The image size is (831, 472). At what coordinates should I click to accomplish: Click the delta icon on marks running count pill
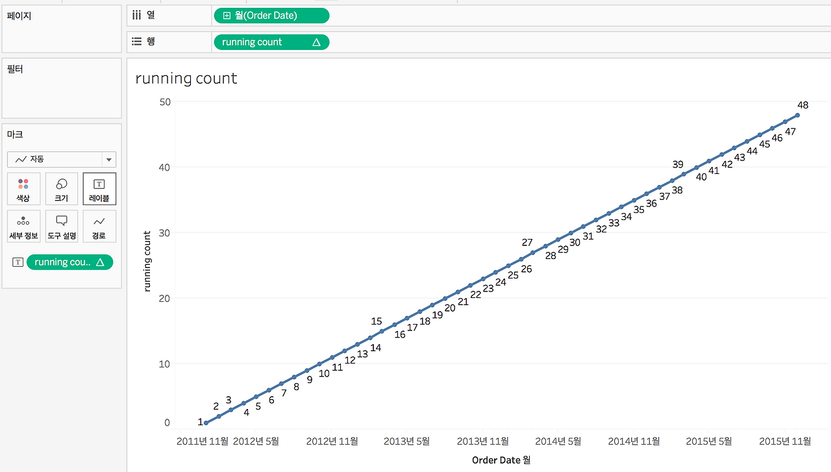click(100, 262)
